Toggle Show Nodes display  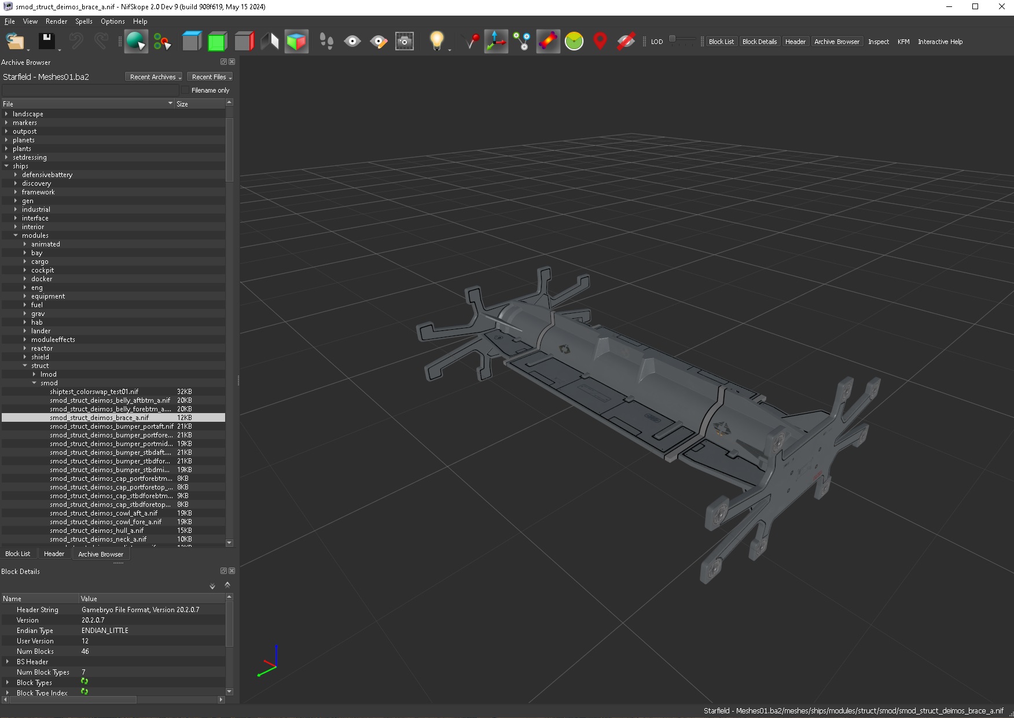[522, 42]
